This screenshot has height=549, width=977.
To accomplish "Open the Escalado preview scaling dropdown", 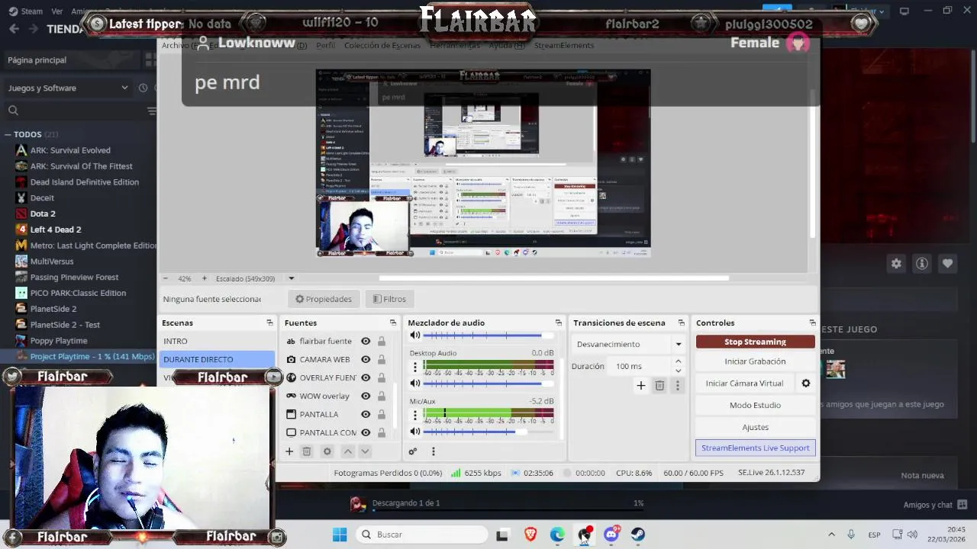I will (291, 279).
